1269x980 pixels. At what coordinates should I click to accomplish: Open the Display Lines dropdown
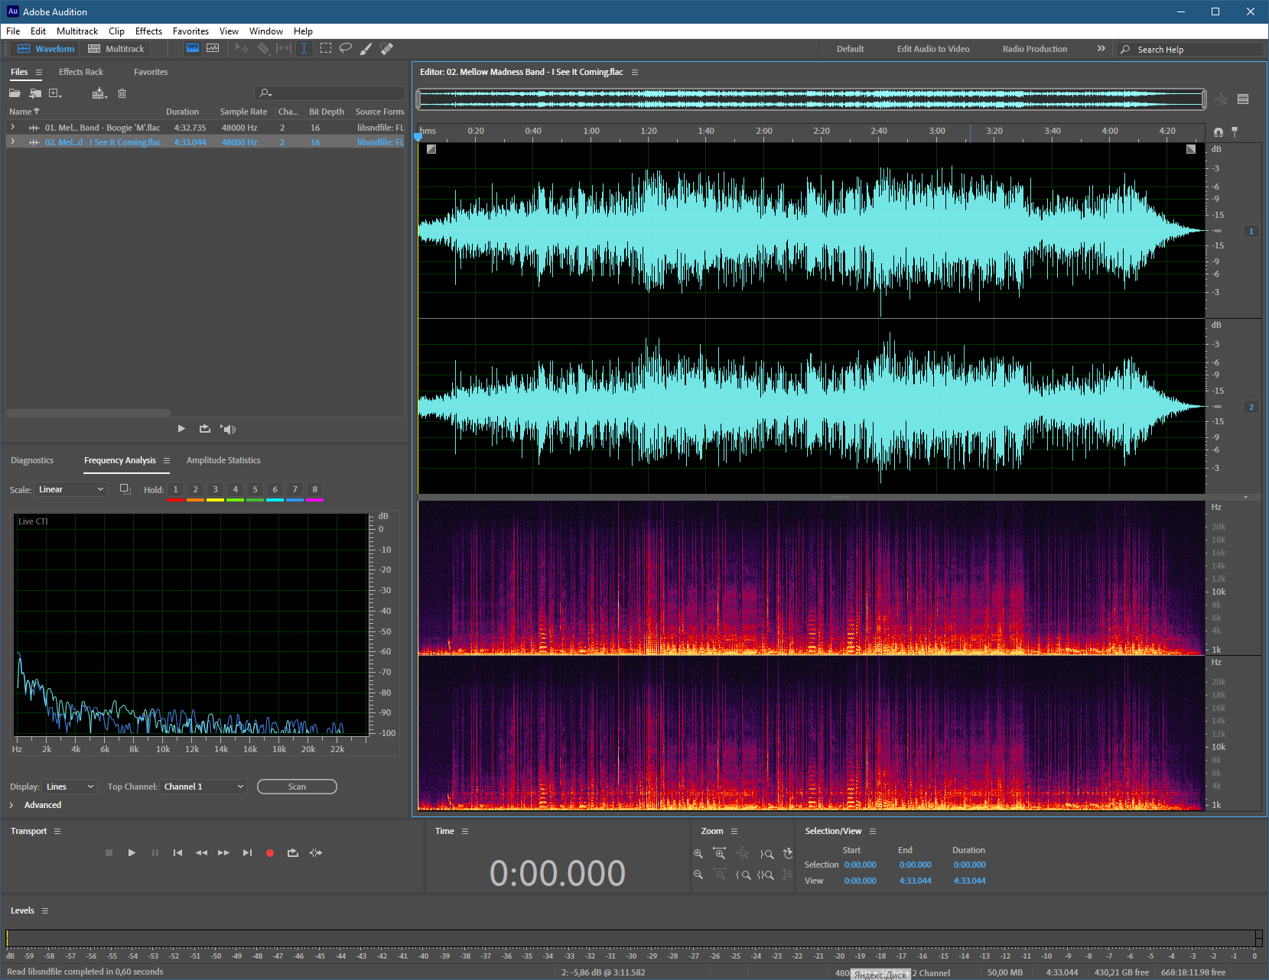(x=70, y=787)
